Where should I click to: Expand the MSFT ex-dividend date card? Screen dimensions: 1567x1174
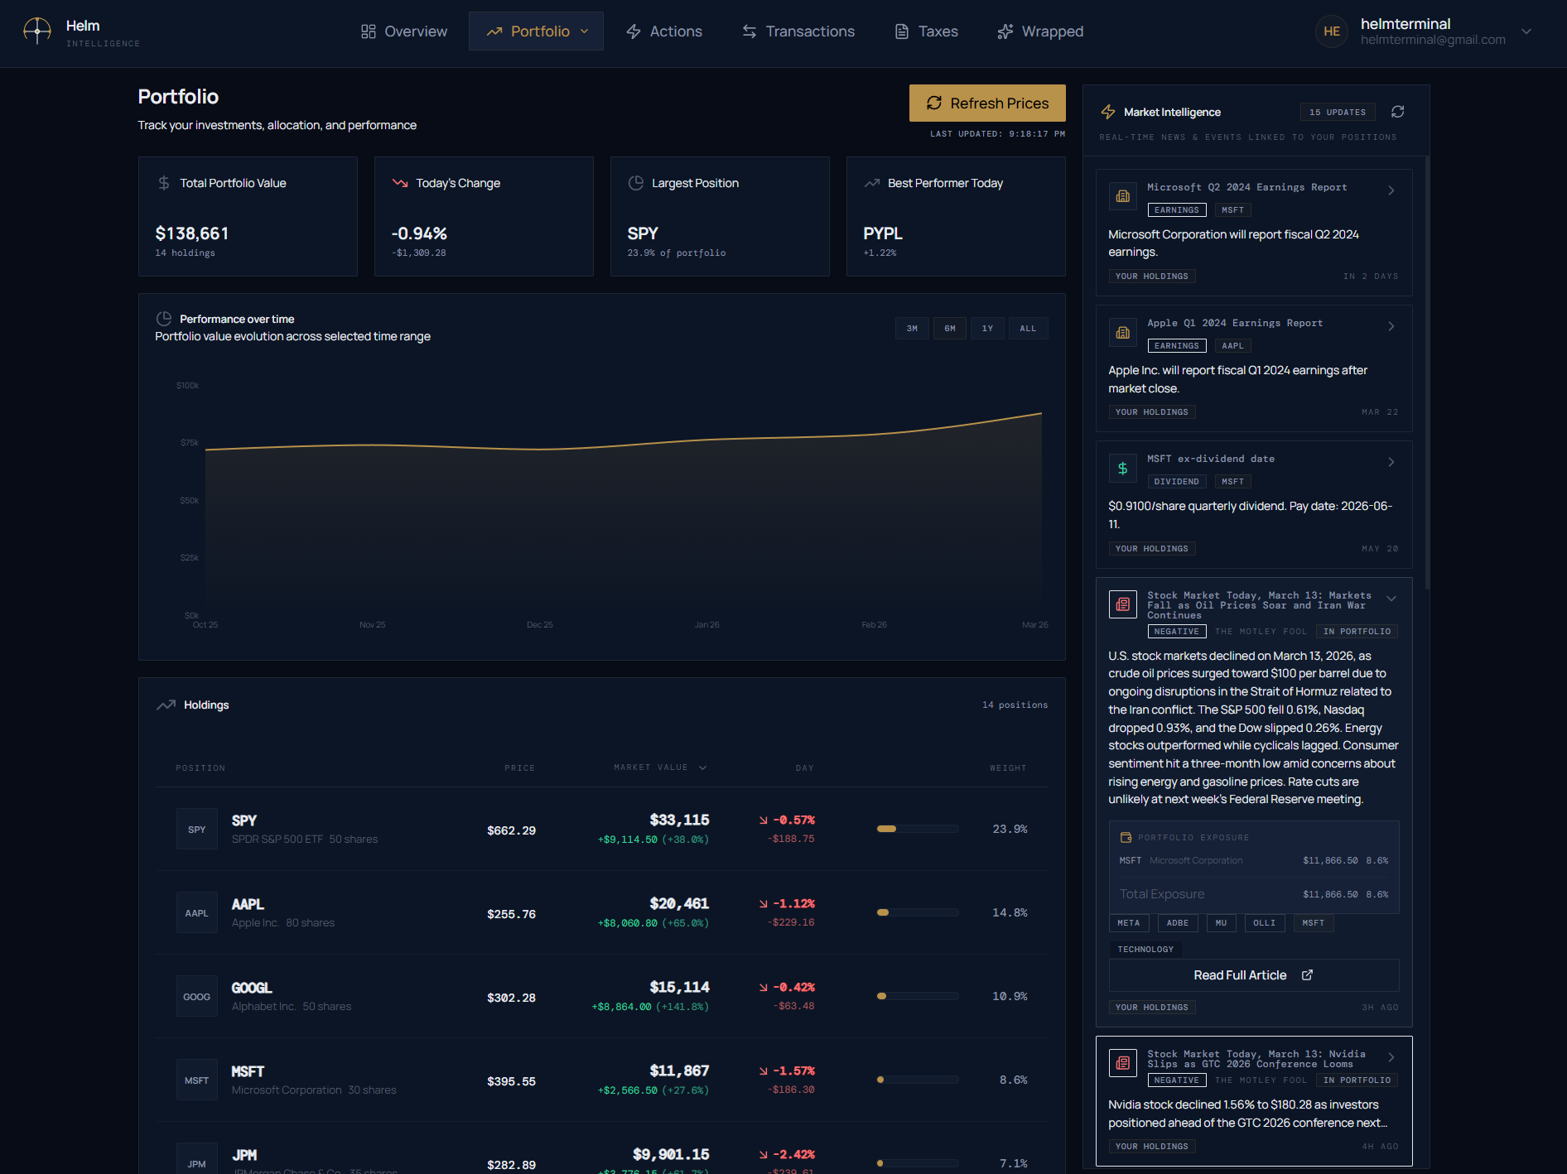[x=1391, y=462]
